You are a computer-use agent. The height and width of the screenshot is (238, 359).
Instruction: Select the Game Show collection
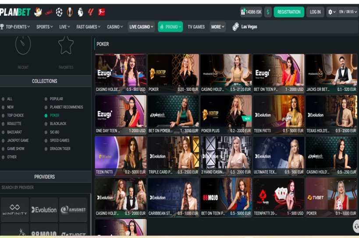[13, 149]
